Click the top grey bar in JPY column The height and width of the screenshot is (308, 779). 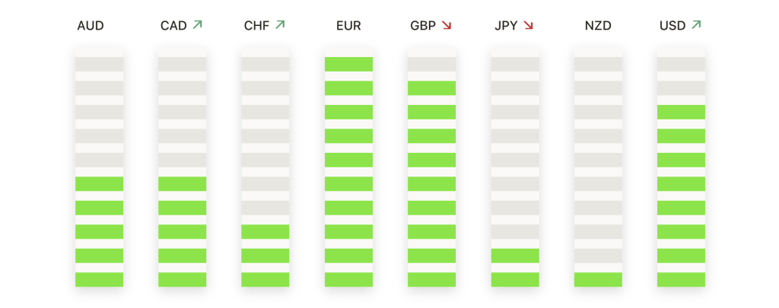click(x=515, y=64)
